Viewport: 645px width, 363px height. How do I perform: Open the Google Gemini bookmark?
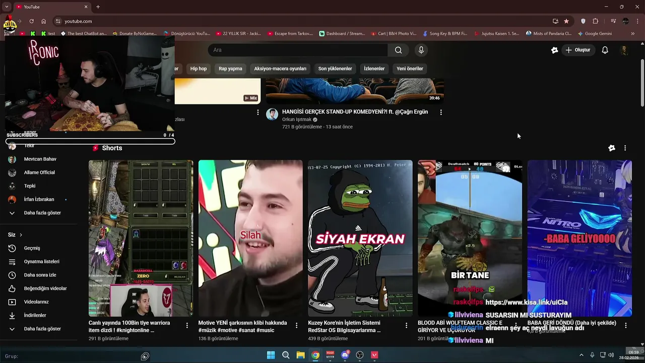pyautogui.click(x=595, y=34)
